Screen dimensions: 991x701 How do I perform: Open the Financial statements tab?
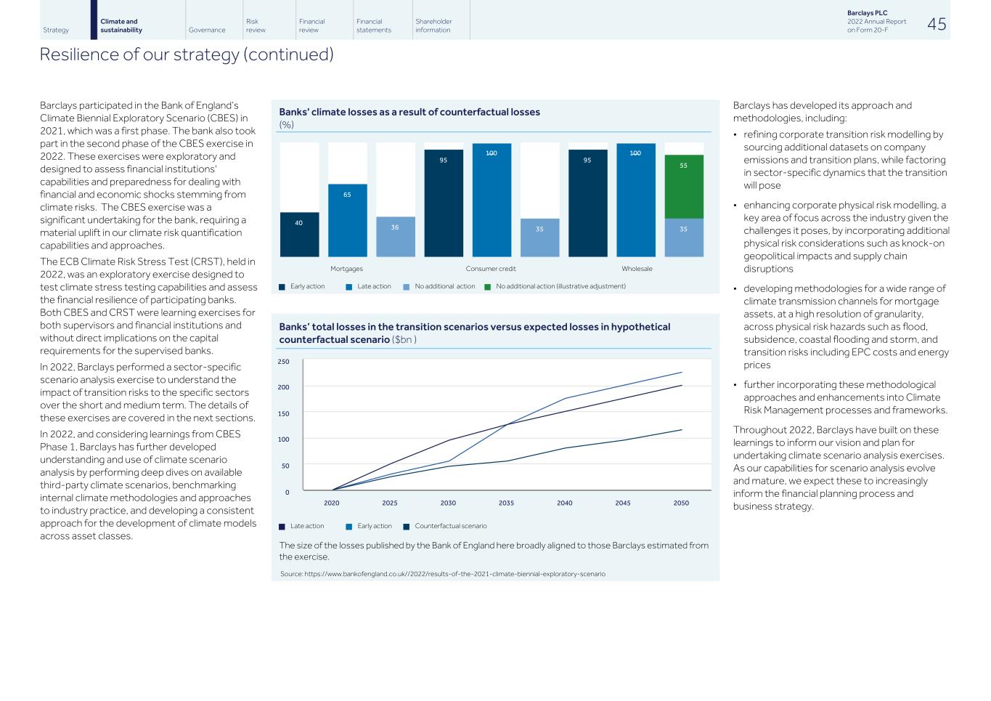(374, 25)
